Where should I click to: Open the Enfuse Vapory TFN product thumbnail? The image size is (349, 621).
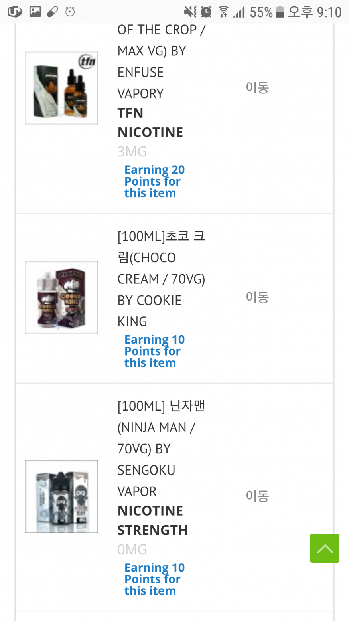[61, 88]
